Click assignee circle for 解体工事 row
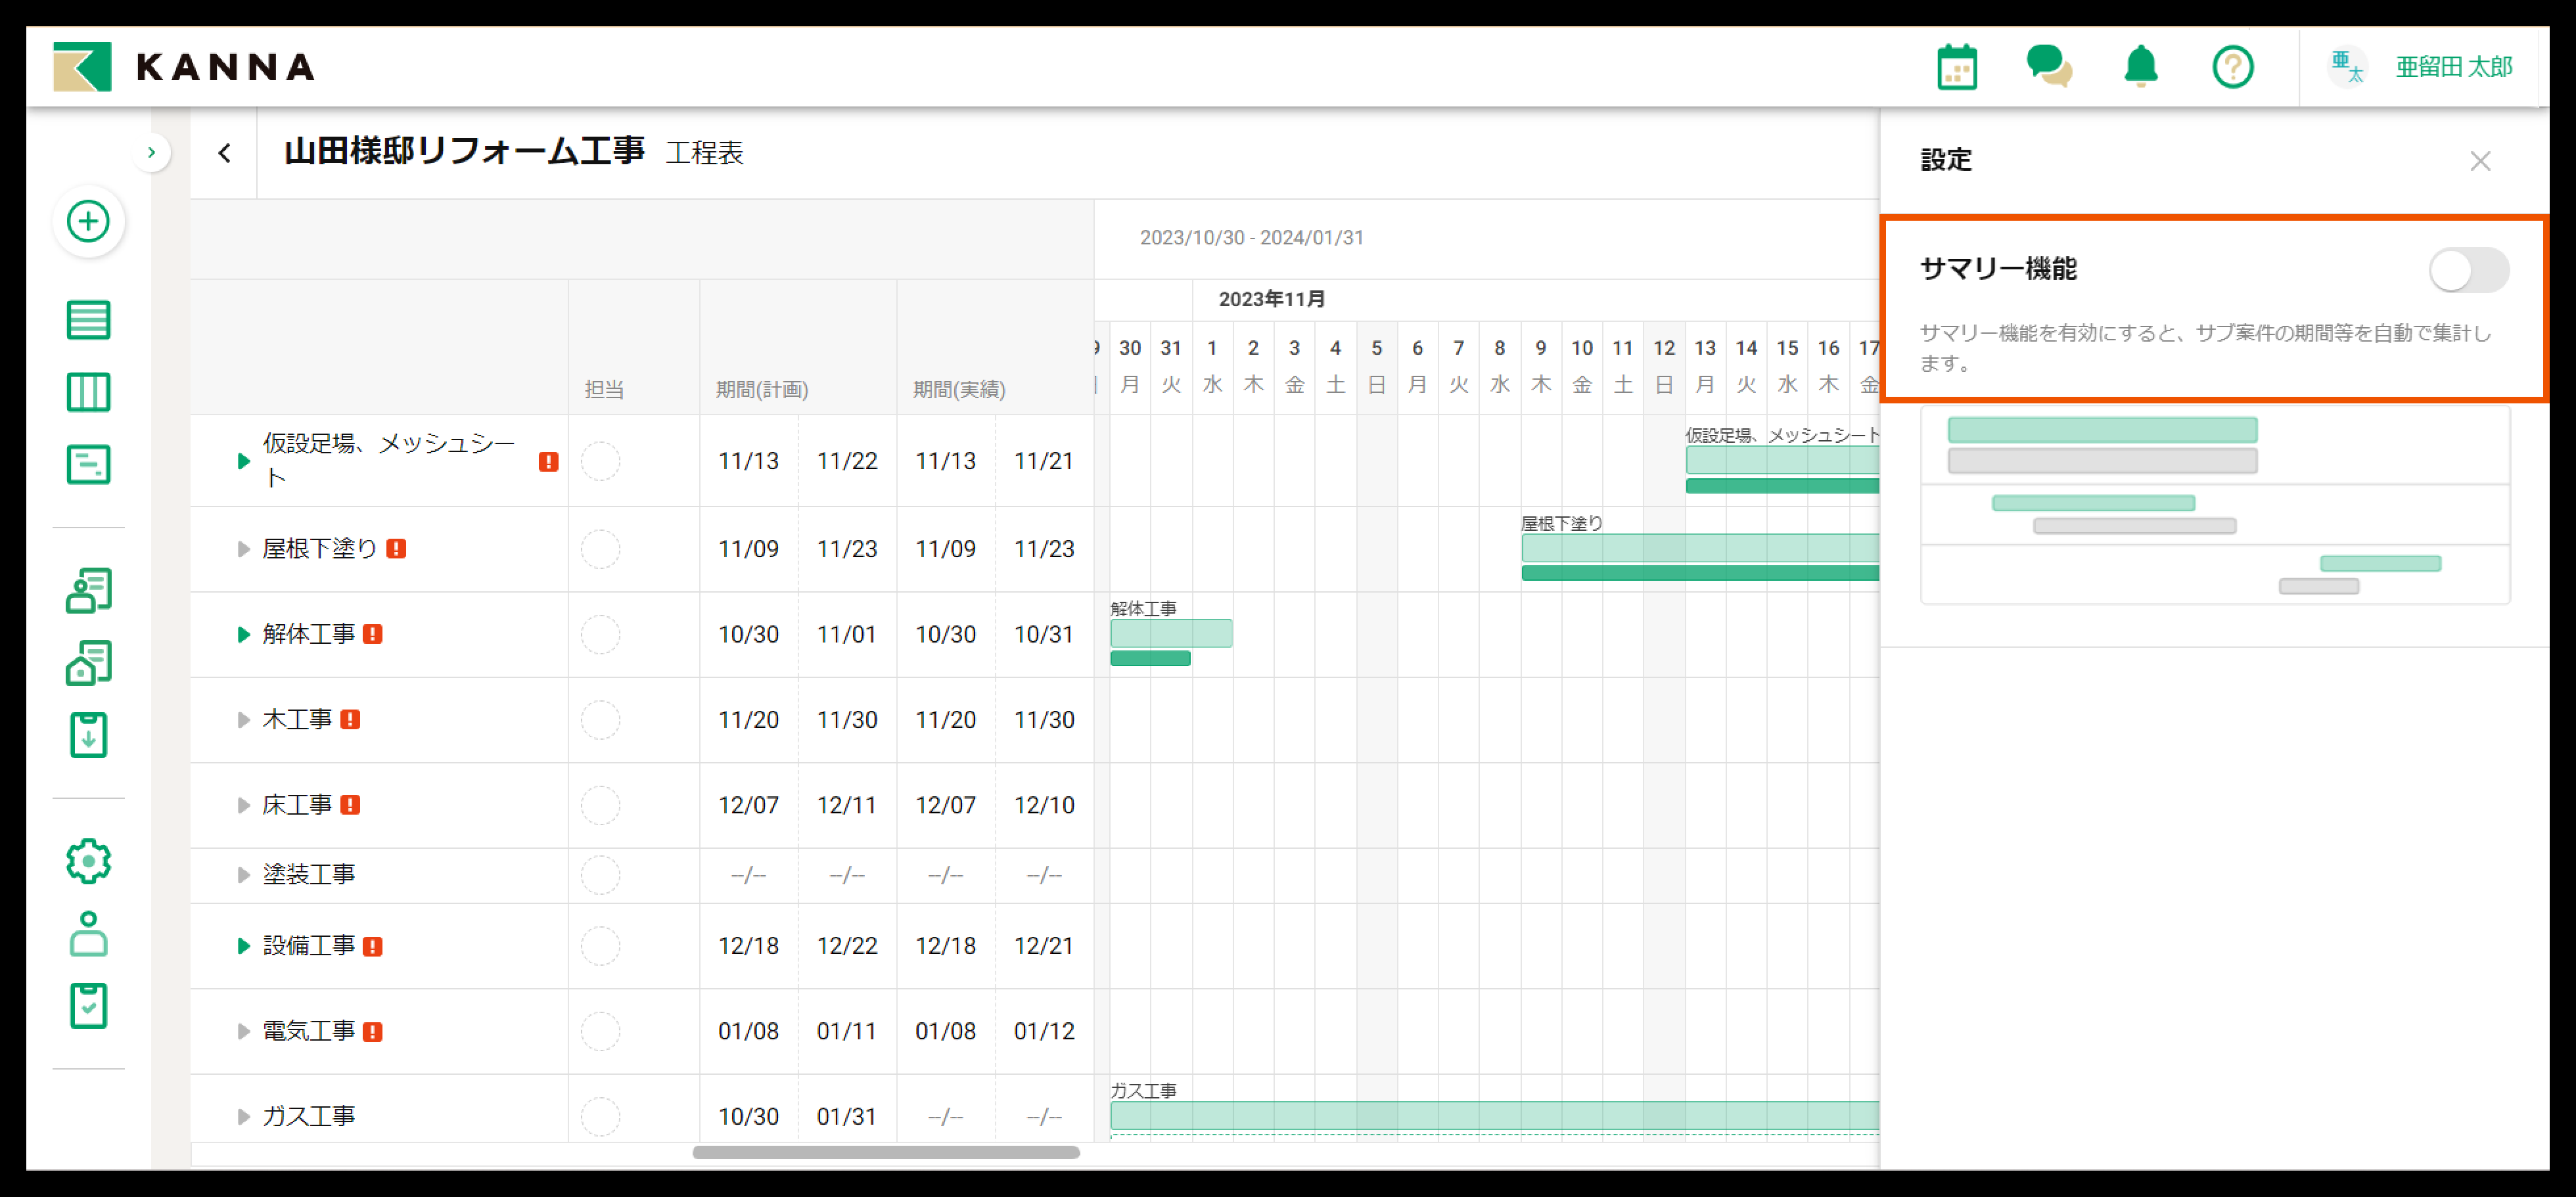 coord(600,635)
